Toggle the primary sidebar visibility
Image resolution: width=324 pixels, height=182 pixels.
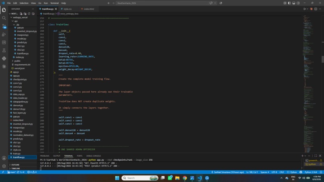point(289,3)
